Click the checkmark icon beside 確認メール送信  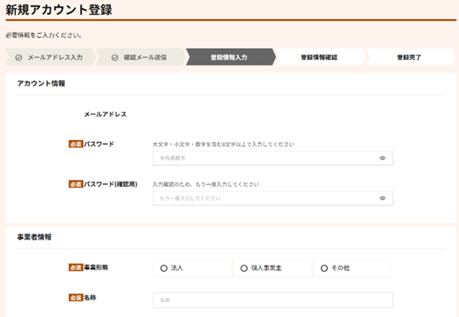point(114,58)
